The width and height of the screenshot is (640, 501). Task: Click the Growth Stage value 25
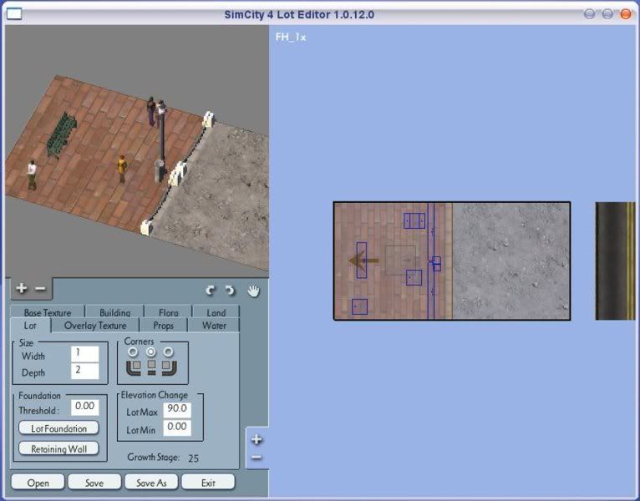[194, 458]
